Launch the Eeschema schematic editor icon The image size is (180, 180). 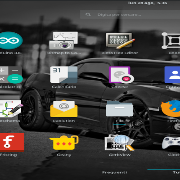click(11, 109)
